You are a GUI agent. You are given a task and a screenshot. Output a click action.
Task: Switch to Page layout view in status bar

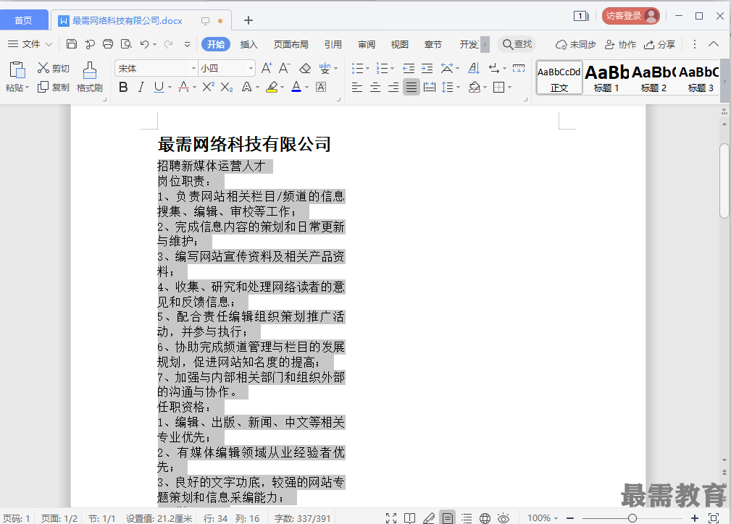coord(447,517)
